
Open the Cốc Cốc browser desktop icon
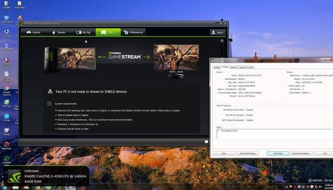[x=7, y=103]
